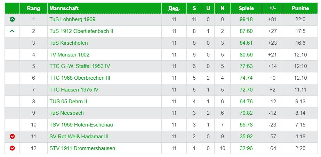The height and width of the screenshot is (157, 321).
Task: Click the Punkte column header
Action: [300, 8]
